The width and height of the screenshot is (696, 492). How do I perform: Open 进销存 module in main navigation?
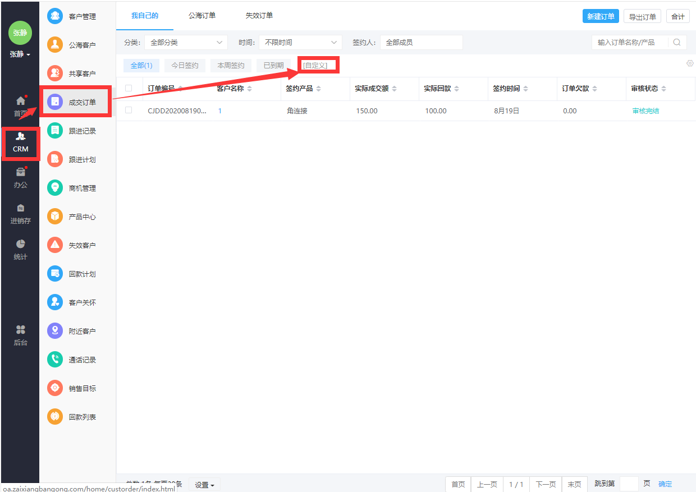[x=20, y=214]
